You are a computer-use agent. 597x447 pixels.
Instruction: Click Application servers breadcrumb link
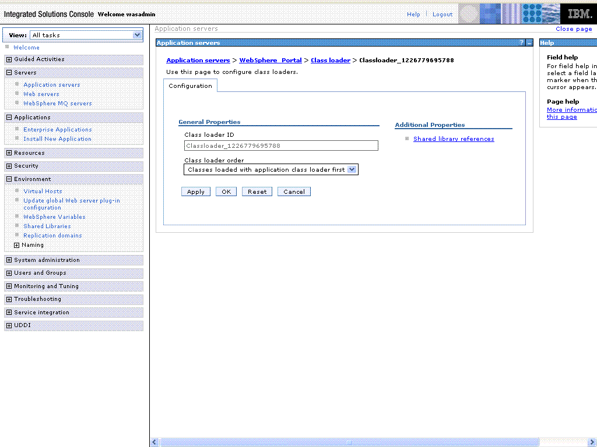198,60
